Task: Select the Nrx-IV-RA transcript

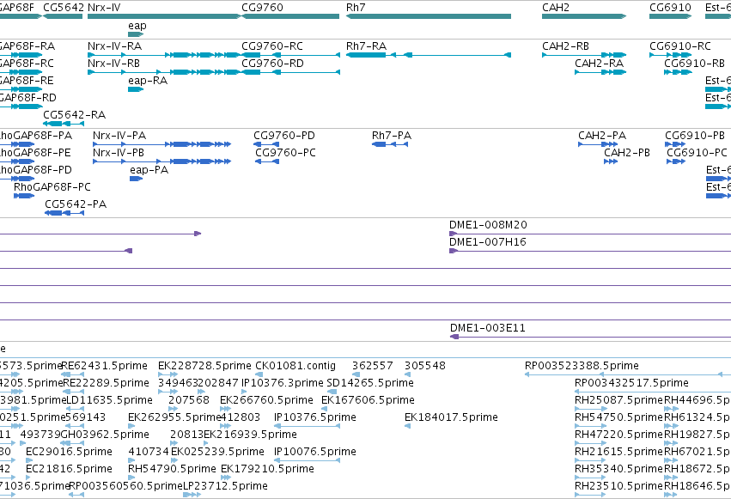Action: pyautogui.click(x=115, y=46)
